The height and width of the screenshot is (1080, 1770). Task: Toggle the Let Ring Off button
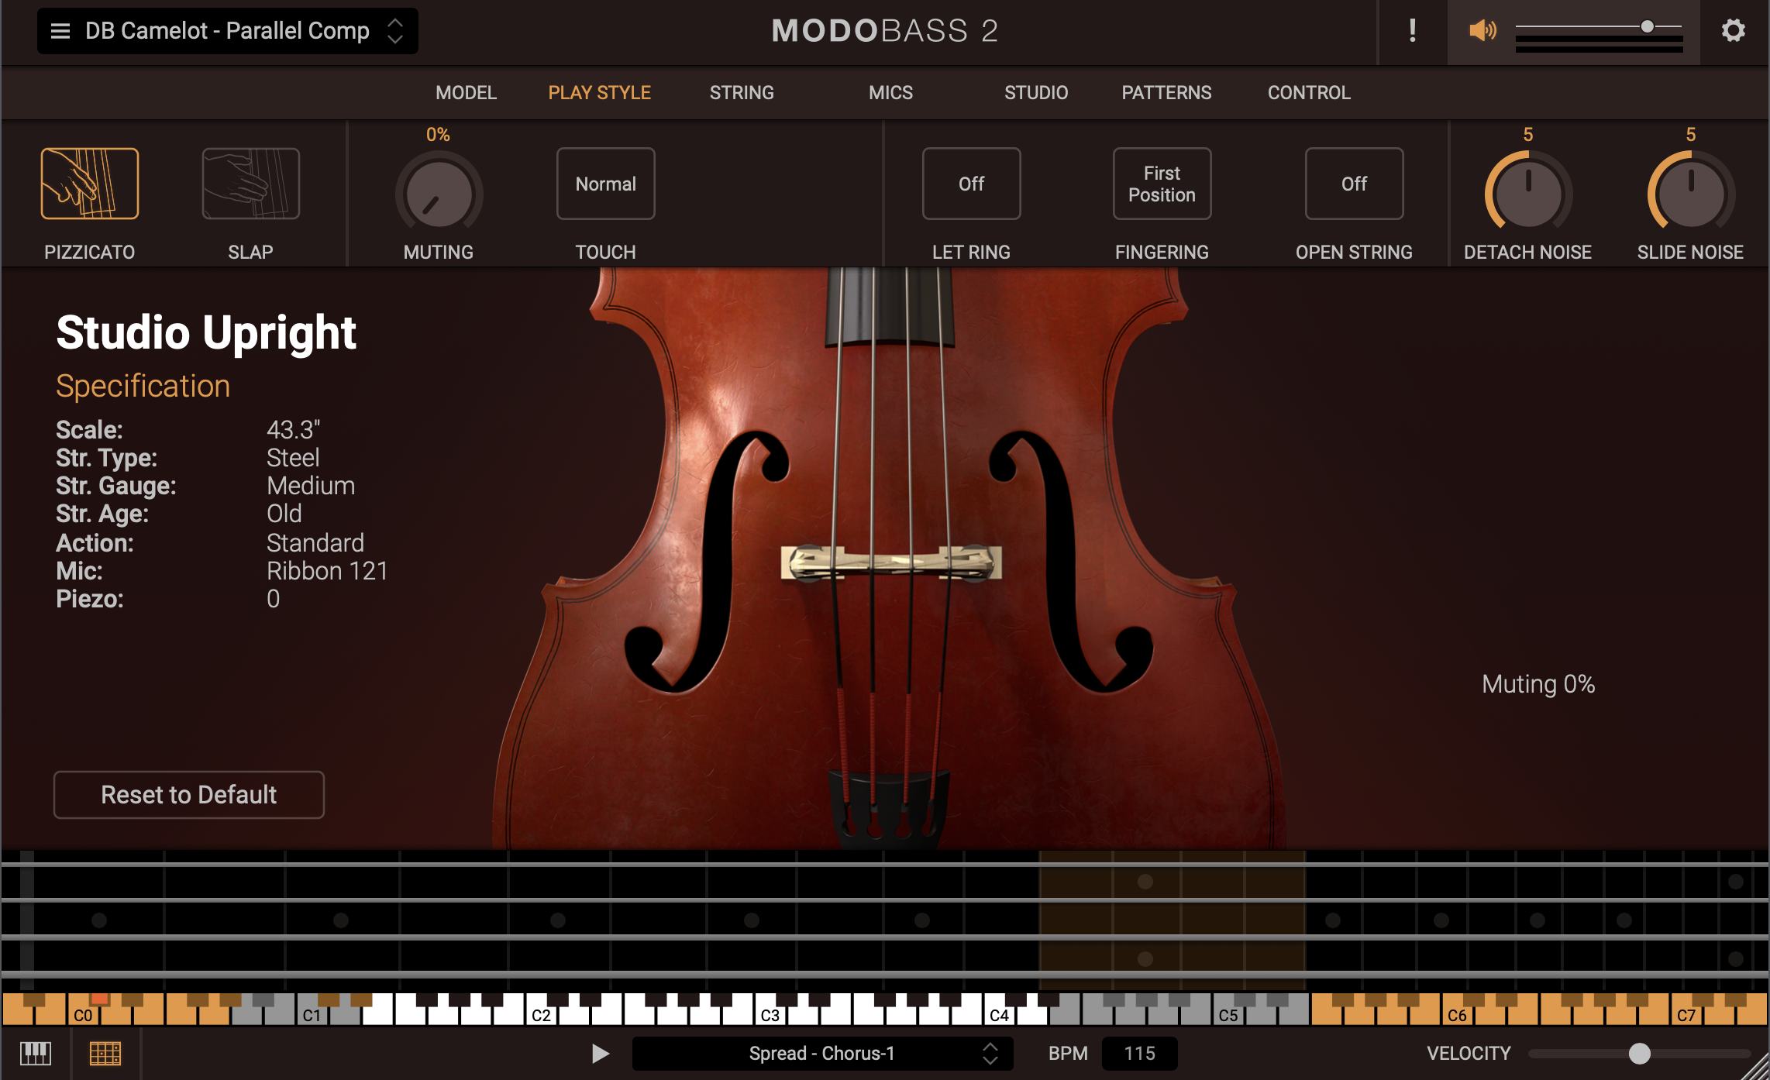point(971,184)
